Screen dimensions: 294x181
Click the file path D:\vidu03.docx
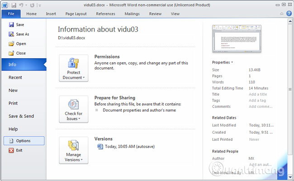(71, 38)
